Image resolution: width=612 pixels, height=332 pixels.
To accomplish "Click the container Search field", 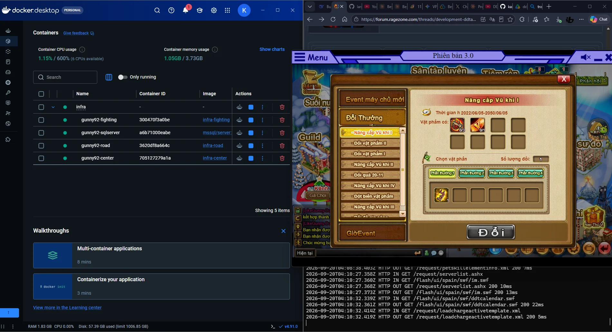I will point(65,77).
